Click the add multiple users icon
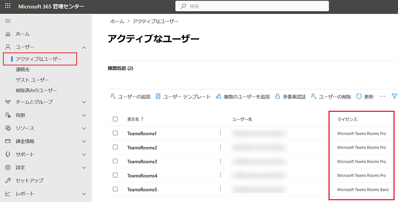The image size is (398, 202). tap(219, 96)
